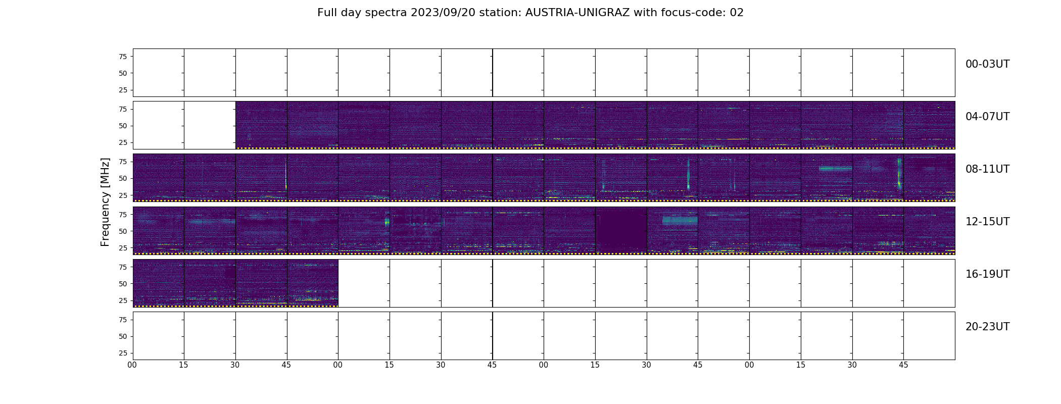Click the vertical burst near 45 in 08-11UT first hour

pos(285,174)
